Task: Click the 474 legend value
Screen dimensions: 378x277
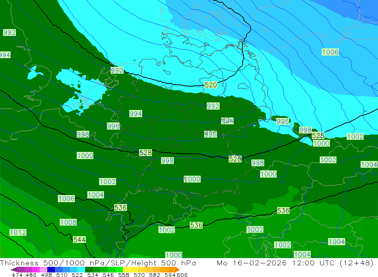Action: (17, 275)
